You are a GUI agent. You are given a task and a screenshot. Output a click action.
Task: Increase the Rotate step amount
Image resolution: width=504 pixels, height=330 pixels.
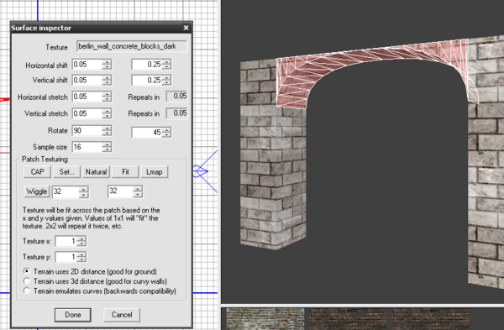166,129
